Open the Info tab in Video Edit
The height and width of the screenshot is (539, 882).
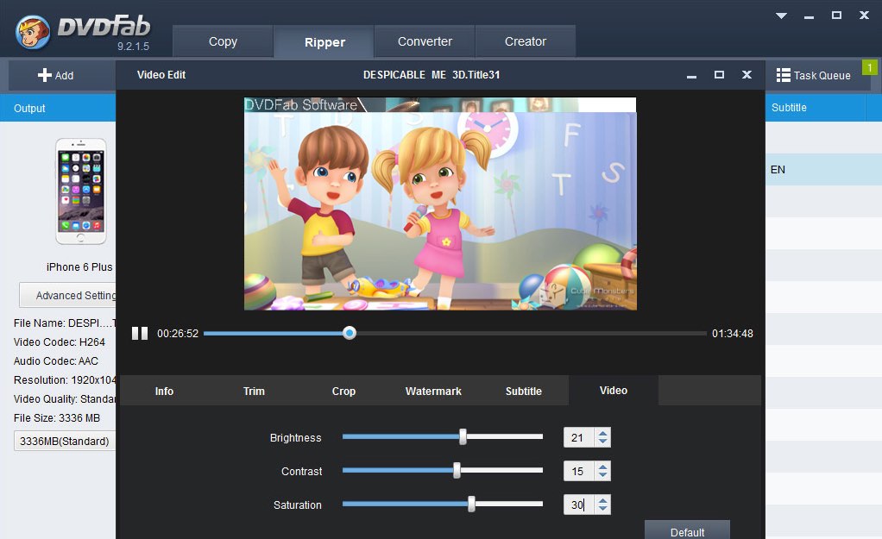(x=164, y=392)
